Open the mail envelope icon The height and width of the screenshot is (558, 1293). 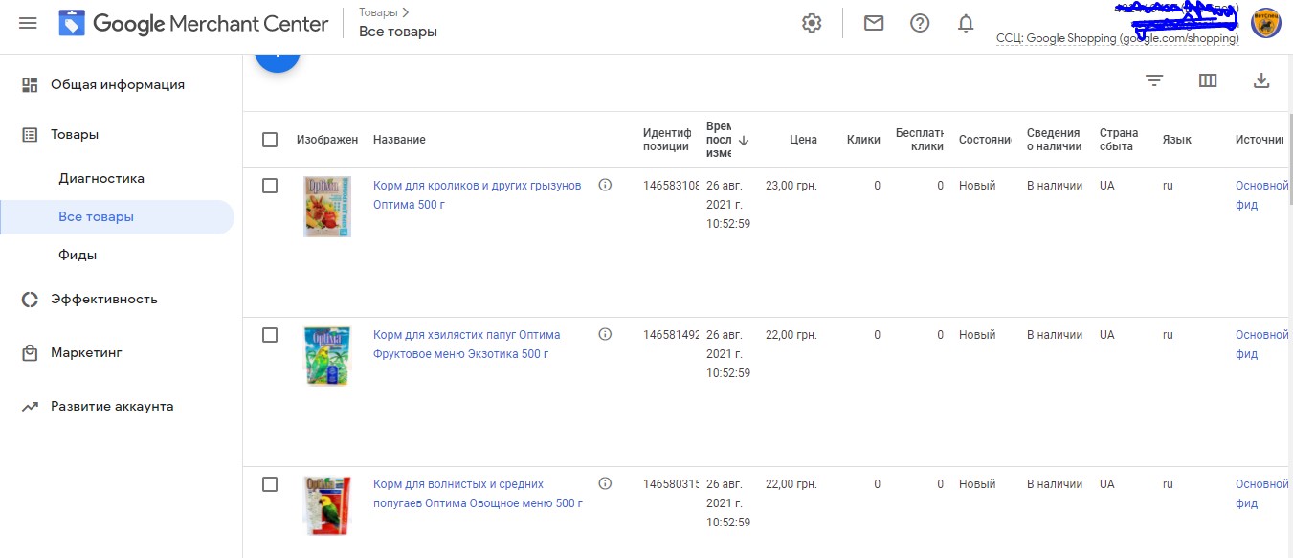pos(874,23)
